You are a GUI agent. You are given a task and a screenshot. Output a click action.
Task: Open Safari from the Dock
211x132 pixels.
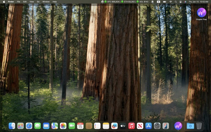coord(29,126)
